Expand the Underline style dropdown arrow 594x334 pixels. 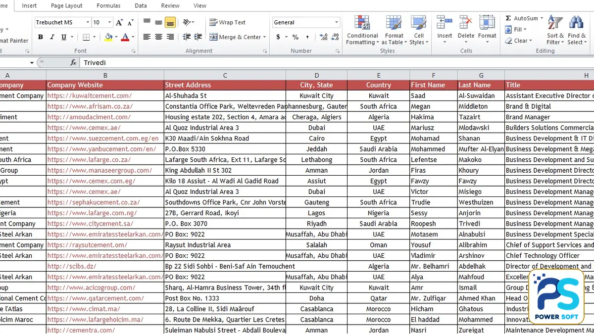(72, 37)
